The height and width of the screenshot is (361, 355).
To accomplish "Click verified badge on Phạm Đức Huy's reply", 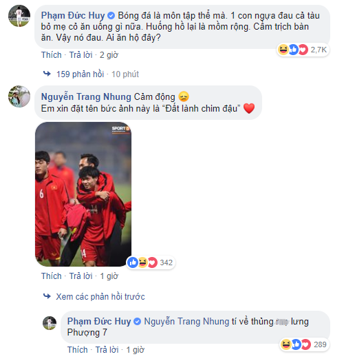I will tap(138, 322).
